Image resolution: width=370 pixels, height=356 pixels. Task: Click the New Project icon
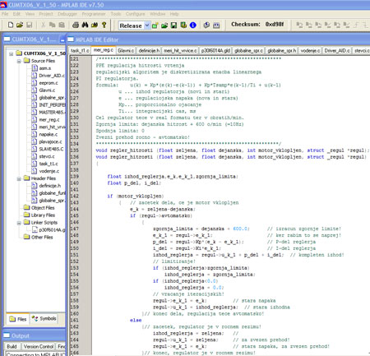coord(155,25)
